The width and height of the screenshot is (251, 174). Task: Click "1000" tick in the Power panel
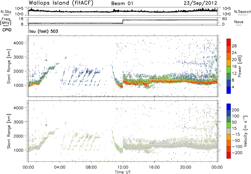click(x=19, y=85)
